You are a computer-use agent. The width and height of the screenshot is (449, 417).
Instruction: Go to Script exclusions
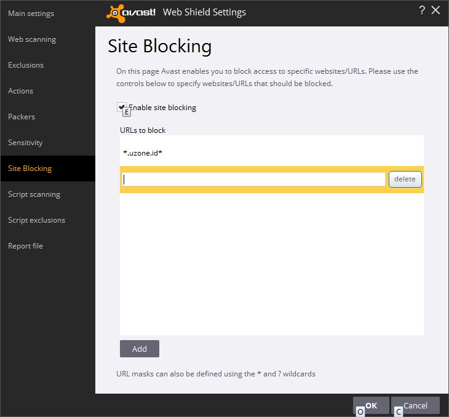click(37, 220)
